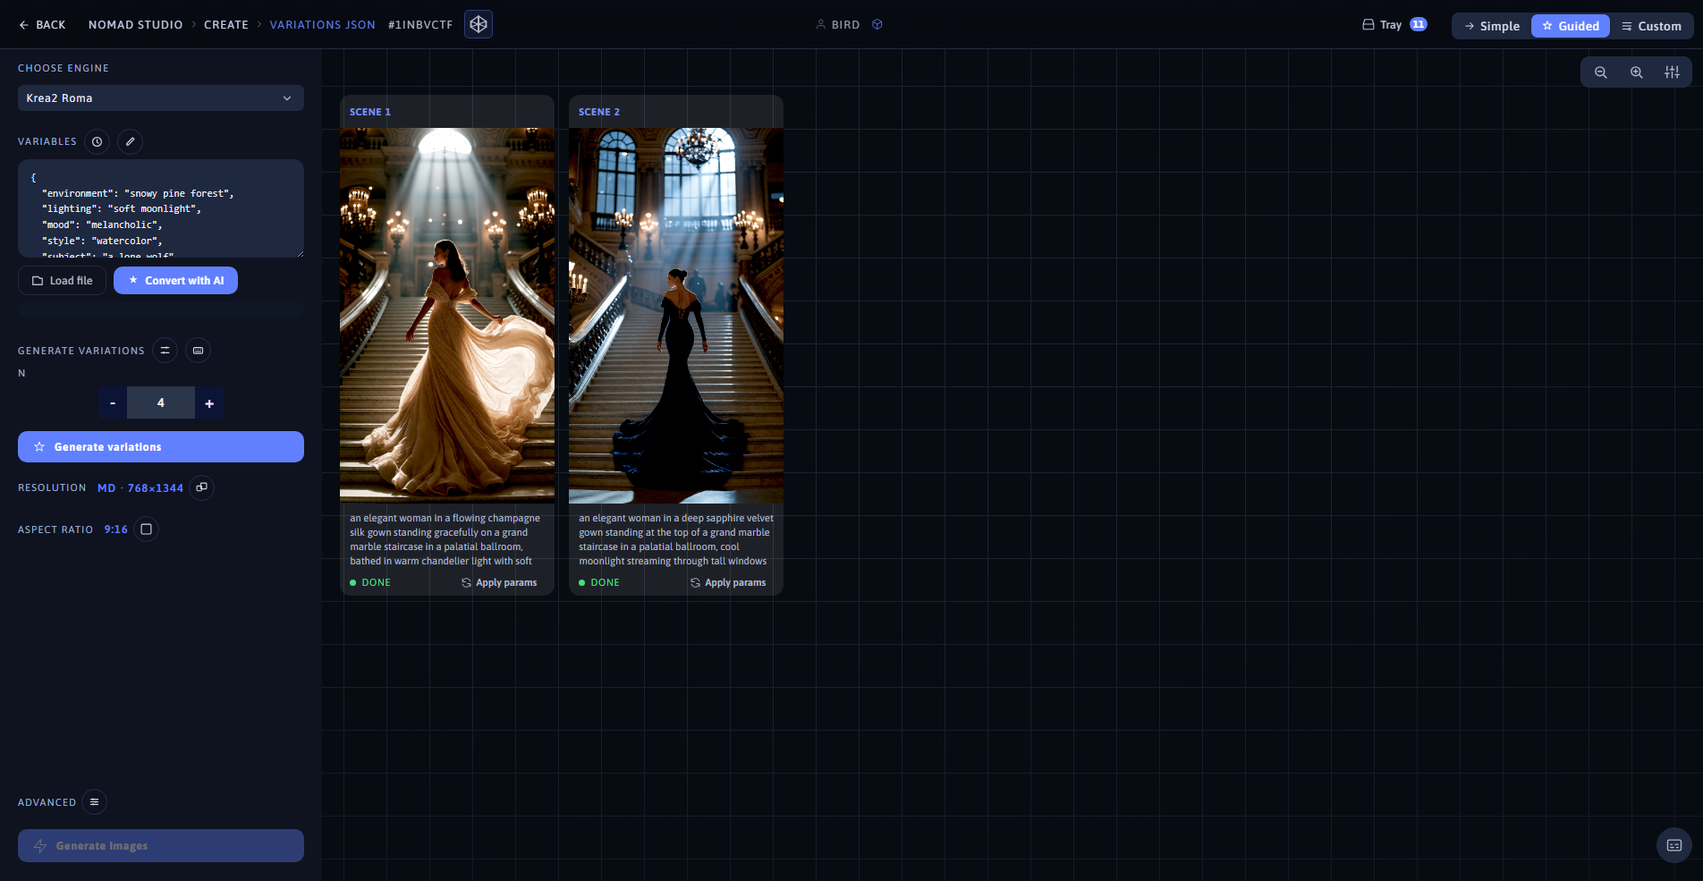Open aspect ratio 9:16 selector

[x=116, y=529]
